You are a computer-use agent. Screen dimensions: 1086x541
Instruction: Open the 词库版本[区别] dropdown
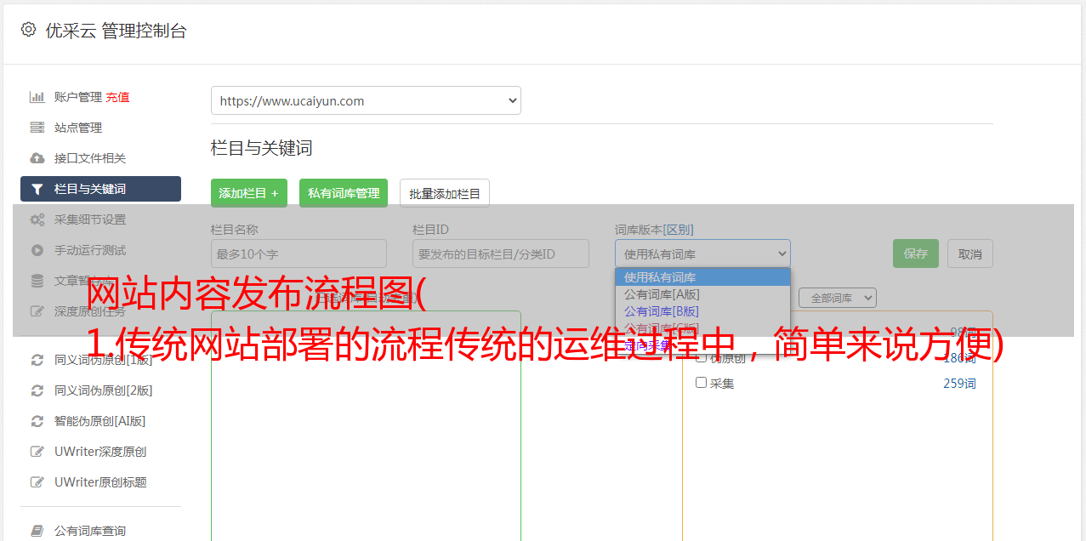coord(702,253)
